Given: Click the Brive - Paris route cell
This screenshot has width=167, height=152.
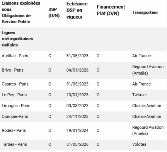Looking at the screenshot, I should (x=13, y=70).
